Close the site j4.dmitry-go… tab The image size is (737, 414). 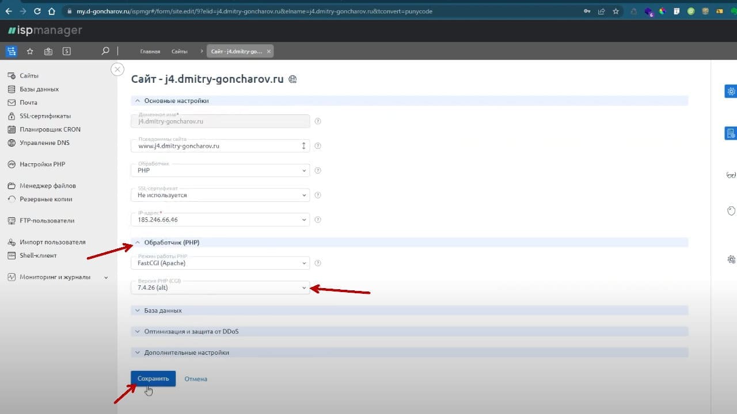click(x=269, y=51)
